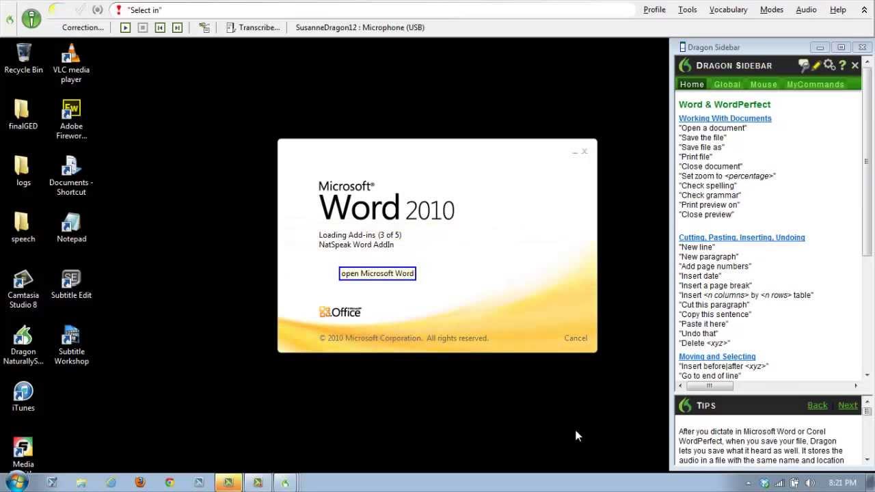Click the Internet Explorer taskbar icon
Image resolution: width=875 pixels, height=492 pixels.
(x=111, y=482)
